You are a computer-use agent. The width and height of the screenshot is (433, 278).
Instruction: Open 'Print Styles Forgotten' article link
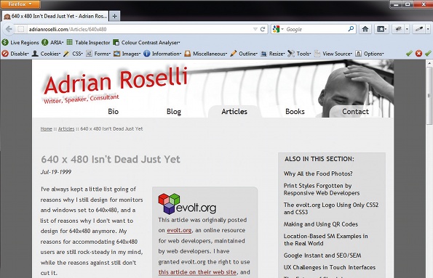click(322, 189)
